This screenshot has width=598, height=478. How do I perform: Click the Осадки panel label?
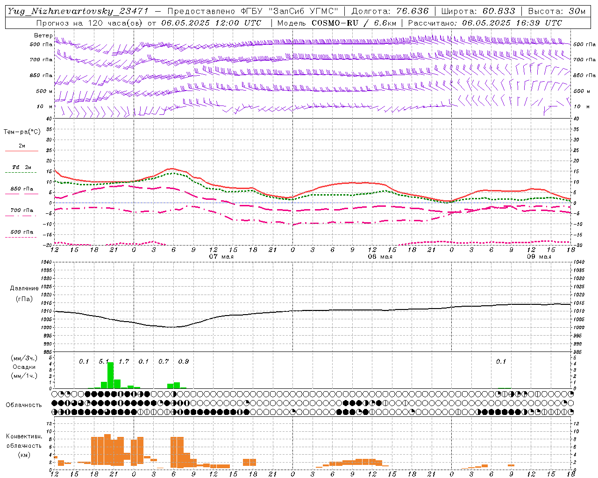[24, 367]
